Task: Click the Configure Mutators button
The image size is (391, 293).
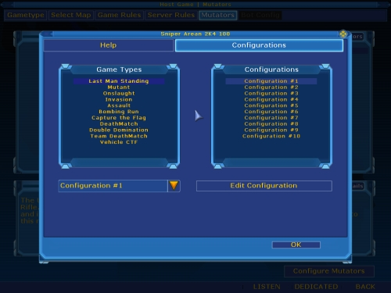Action: 329,271
